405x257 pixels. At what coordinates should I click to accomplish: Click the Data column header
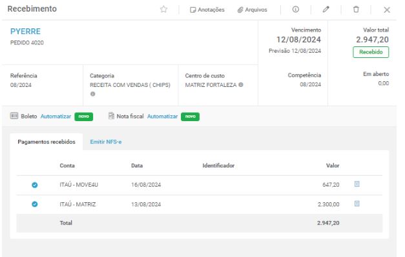coord(137,166)
